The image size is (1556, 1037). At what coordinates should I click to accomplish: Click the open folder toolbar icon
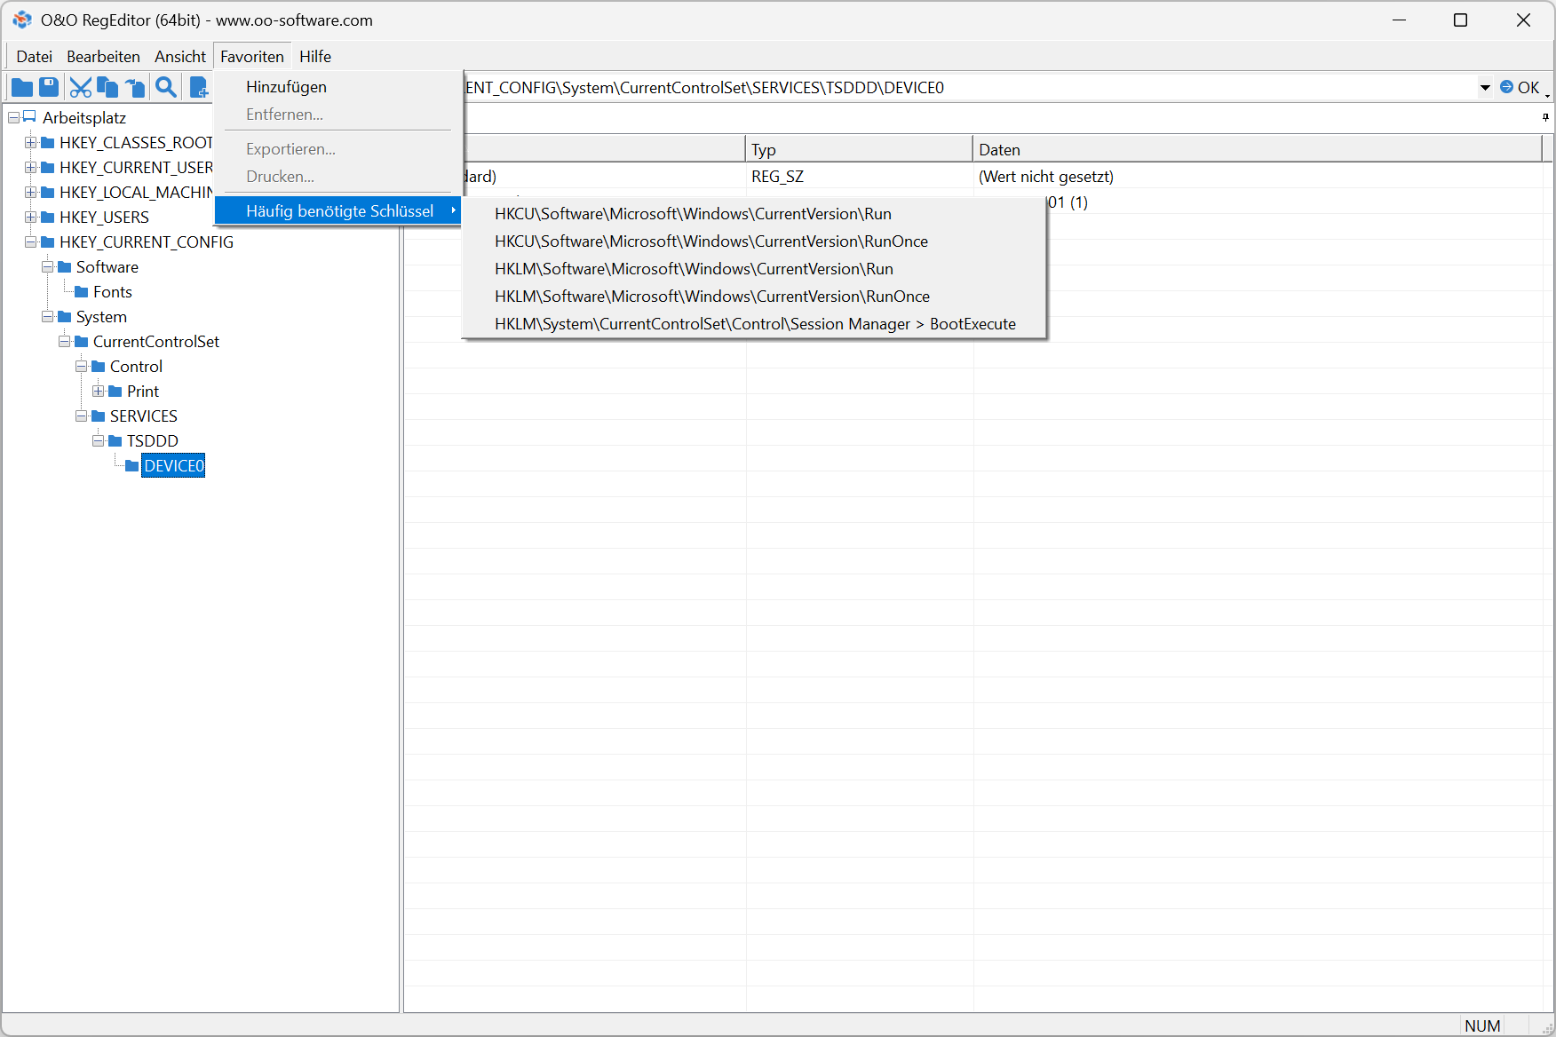point(22,87)
